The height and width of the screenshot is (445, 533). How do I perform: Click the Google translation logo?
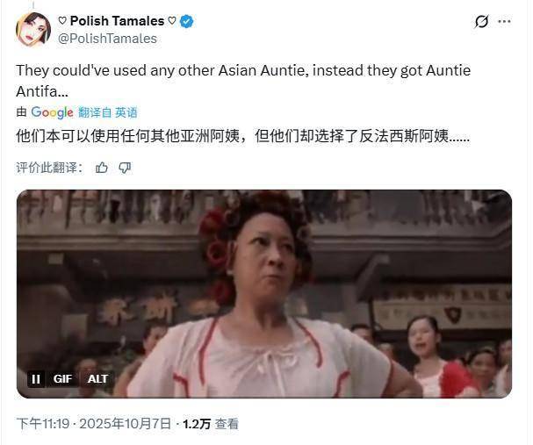pyautogui.click(x=52, y=112)
